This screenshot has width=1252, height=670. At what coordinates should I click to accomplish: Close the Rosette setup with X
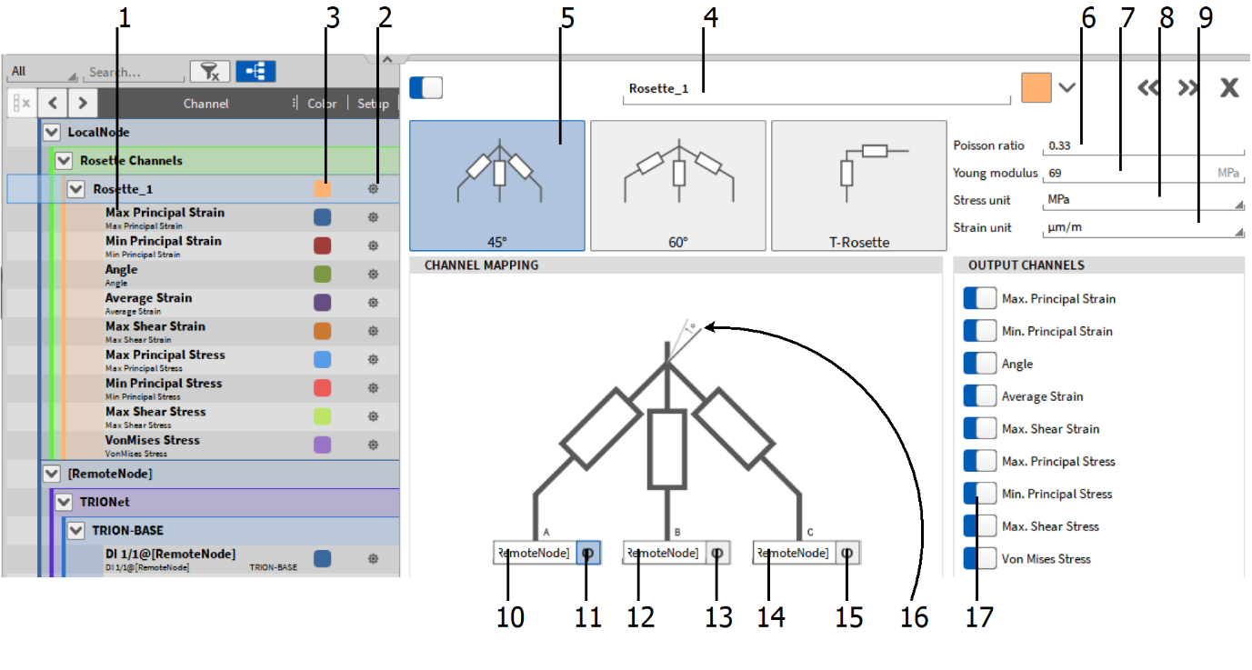point(1229,87)
